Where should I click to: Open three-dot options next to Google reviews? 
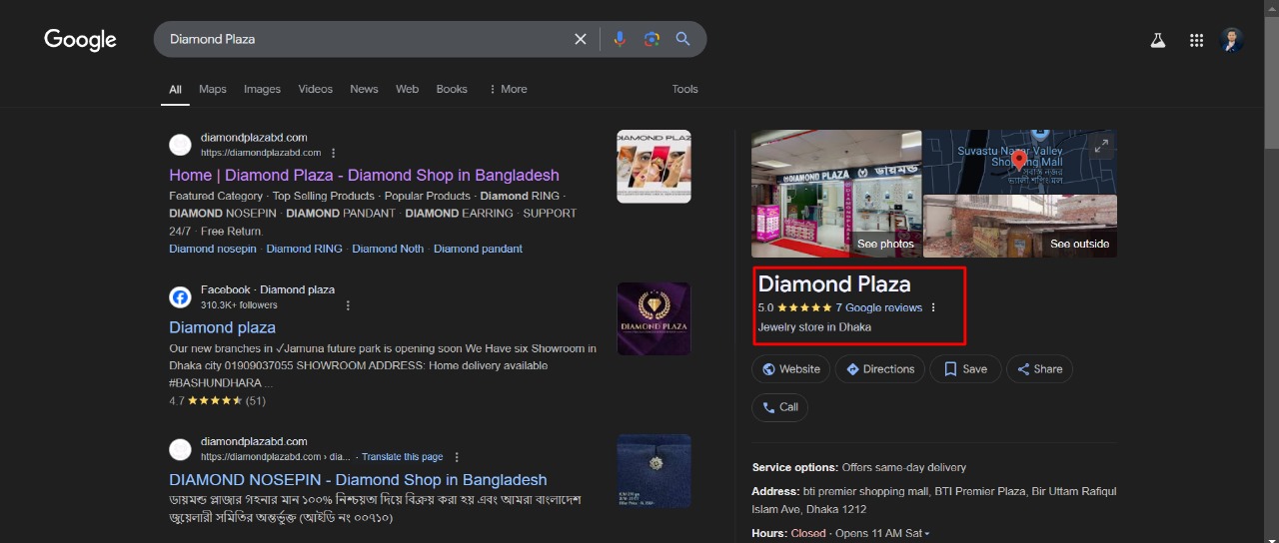pos(933,307)
